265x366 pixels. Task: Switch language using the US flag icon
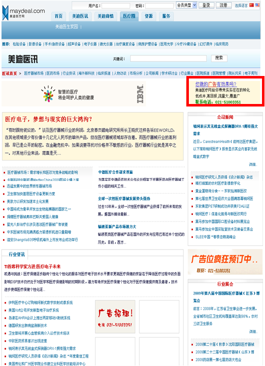(257, 5)
